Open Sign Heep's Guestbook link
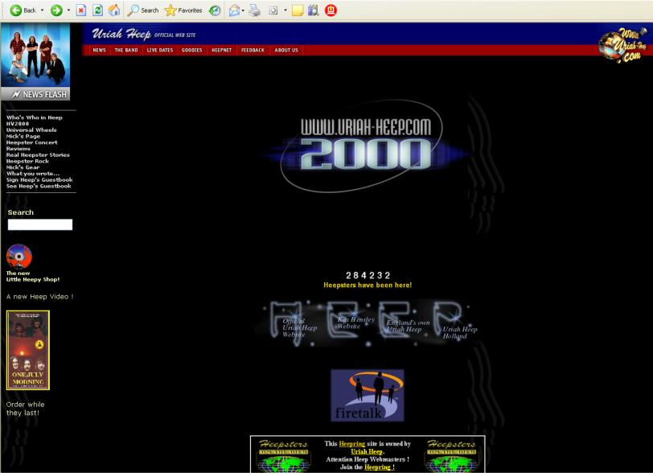Screen dimensions: 653x473 (39, 180)
